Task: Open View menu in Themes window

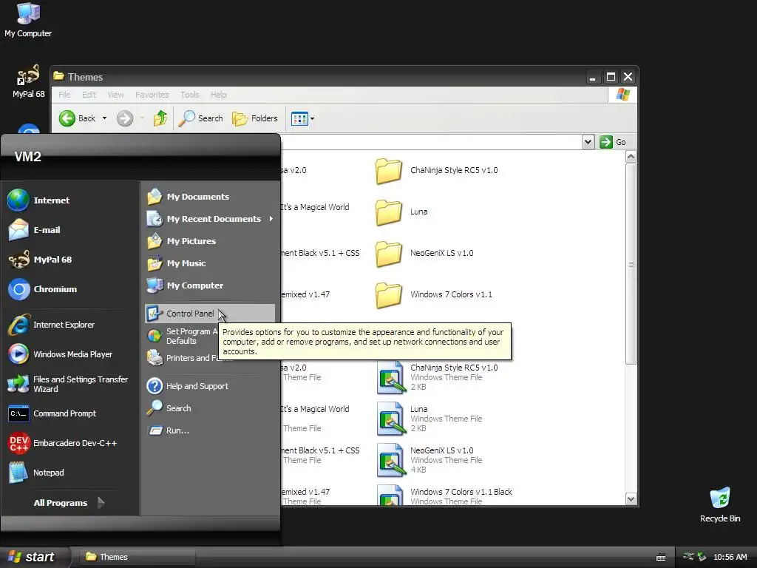Action: pyautogui.click(x=115, y=95)
